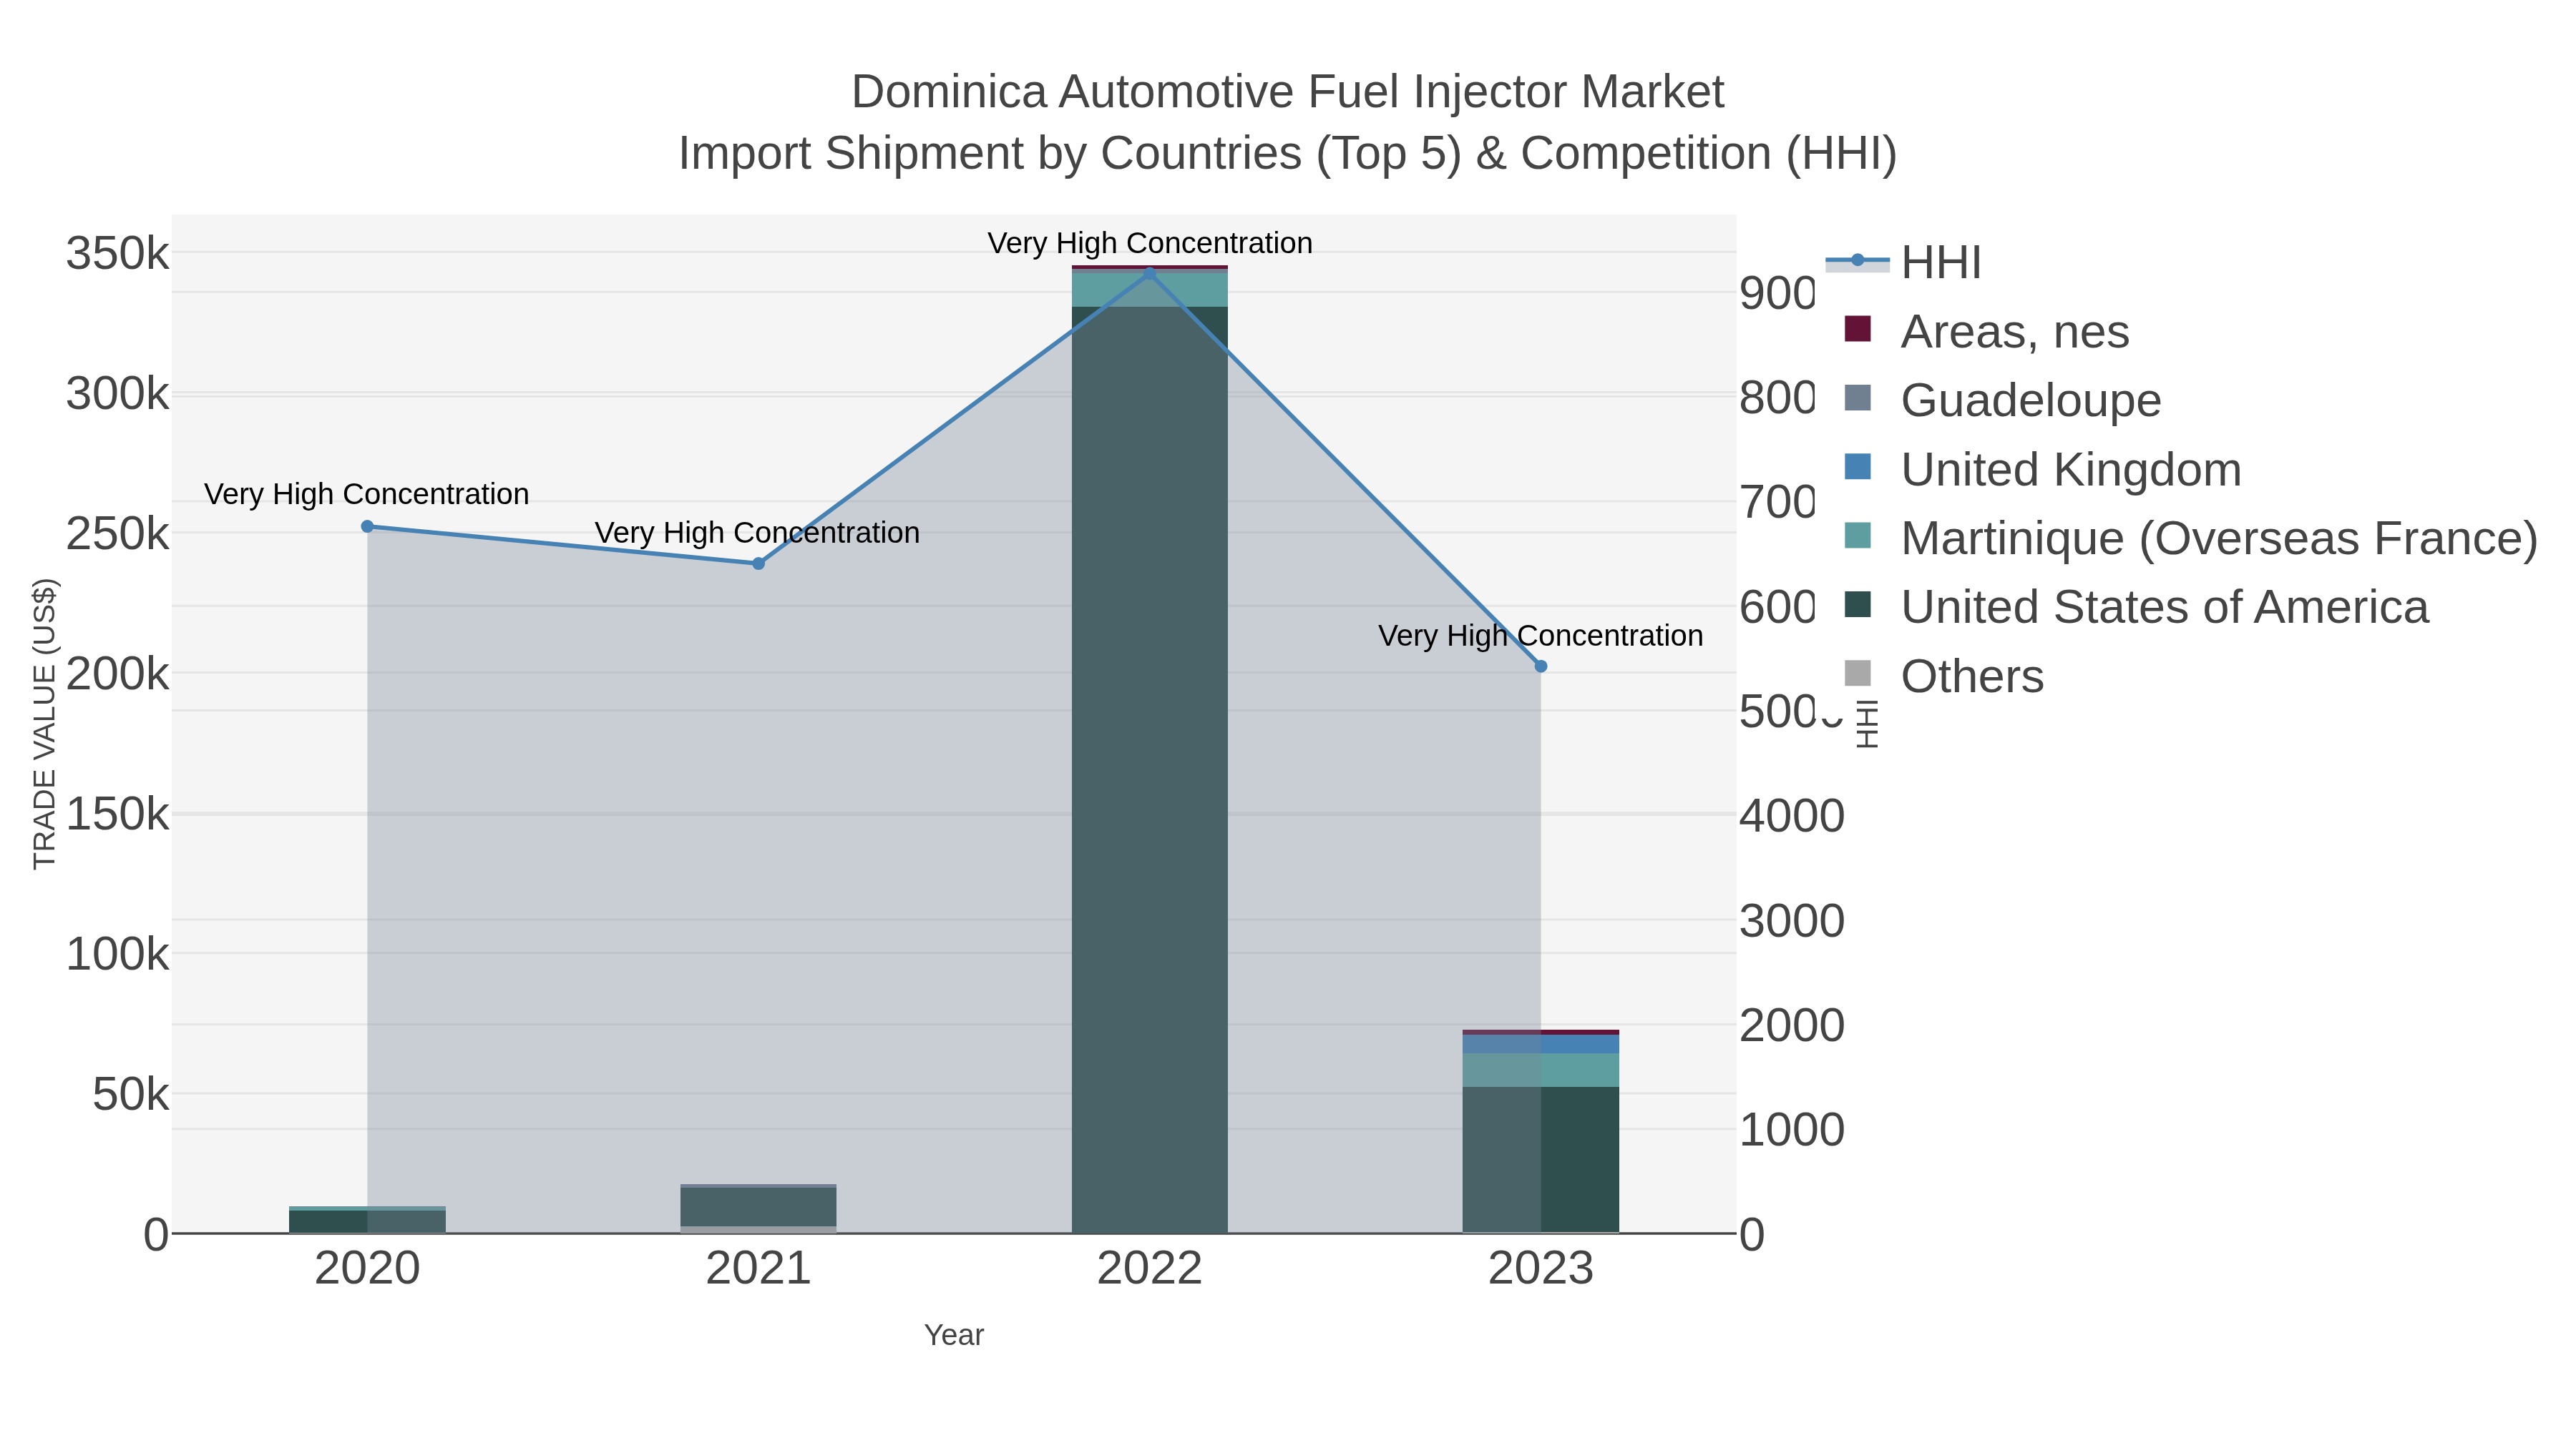Hide Guadeloupe series via its legend label
2576x1448 pixels.
pyautogui.click(x=2030, y=400)
